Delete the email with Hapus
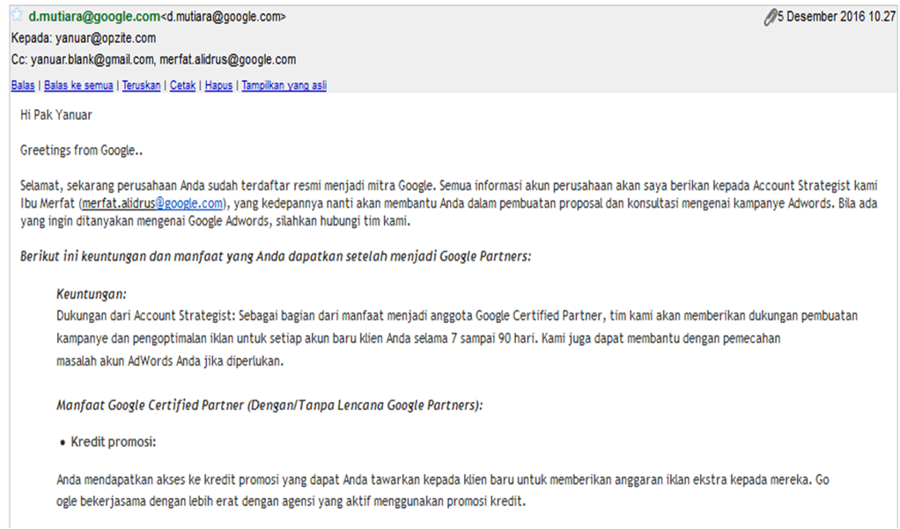Viewport: 900px width, 529px height. 218,85
